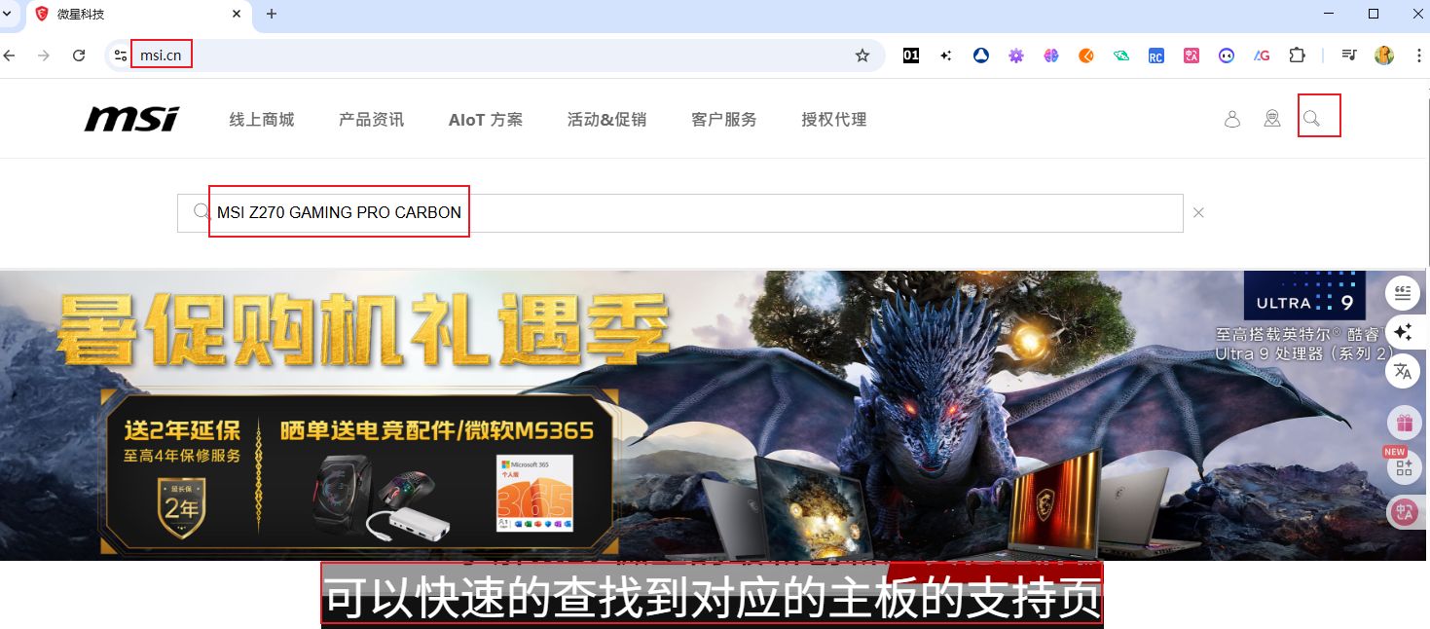Image resolution: width=1430 pixels, height=629 pixels.
Task: Open the tab search dropdown arrow
Action: (8, 14)
